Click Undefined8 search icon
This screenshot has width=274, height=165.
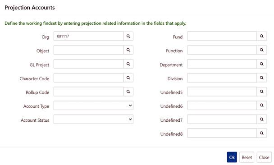(261, 133)
